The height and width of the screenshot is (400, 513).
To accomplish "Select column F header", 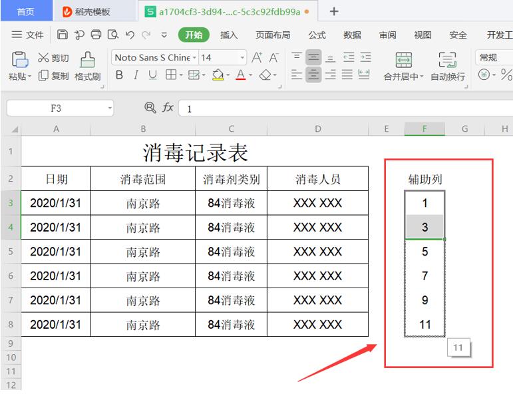I will 425,129.
